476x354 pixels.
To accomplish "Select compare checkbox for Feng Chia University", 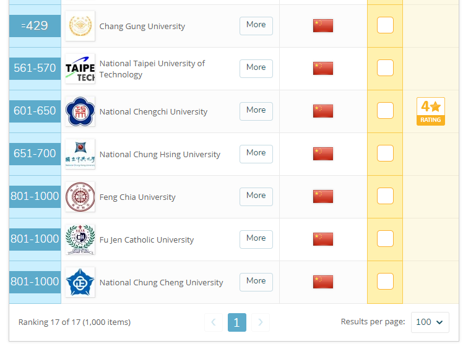I will coord(385,196).
